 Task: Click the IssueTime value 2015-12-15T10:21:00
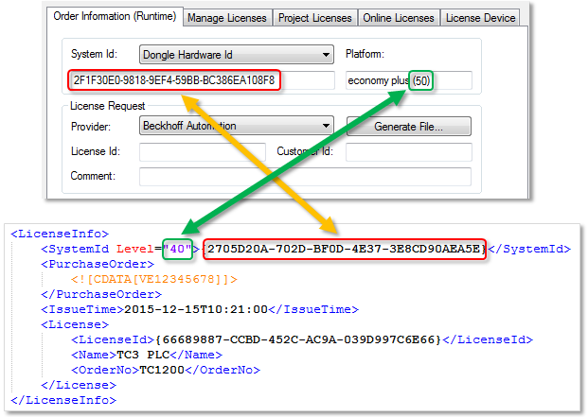[x=196, y=309]
